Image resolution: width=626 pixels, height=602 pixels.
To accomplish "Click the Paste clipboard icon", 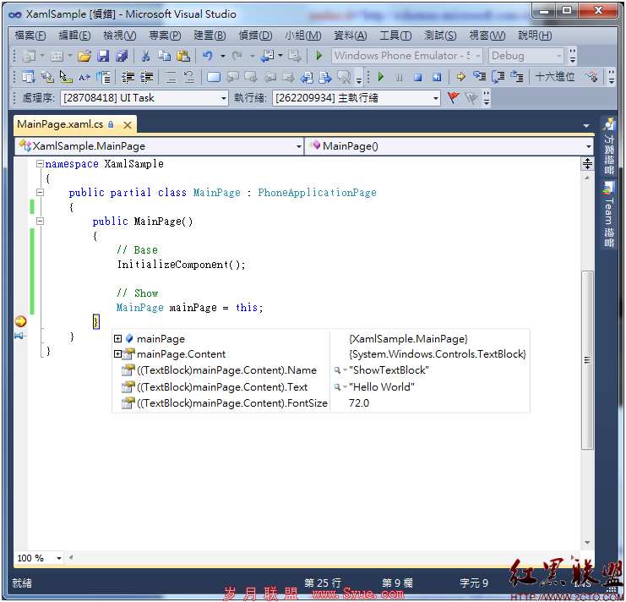I will (183, 56).
